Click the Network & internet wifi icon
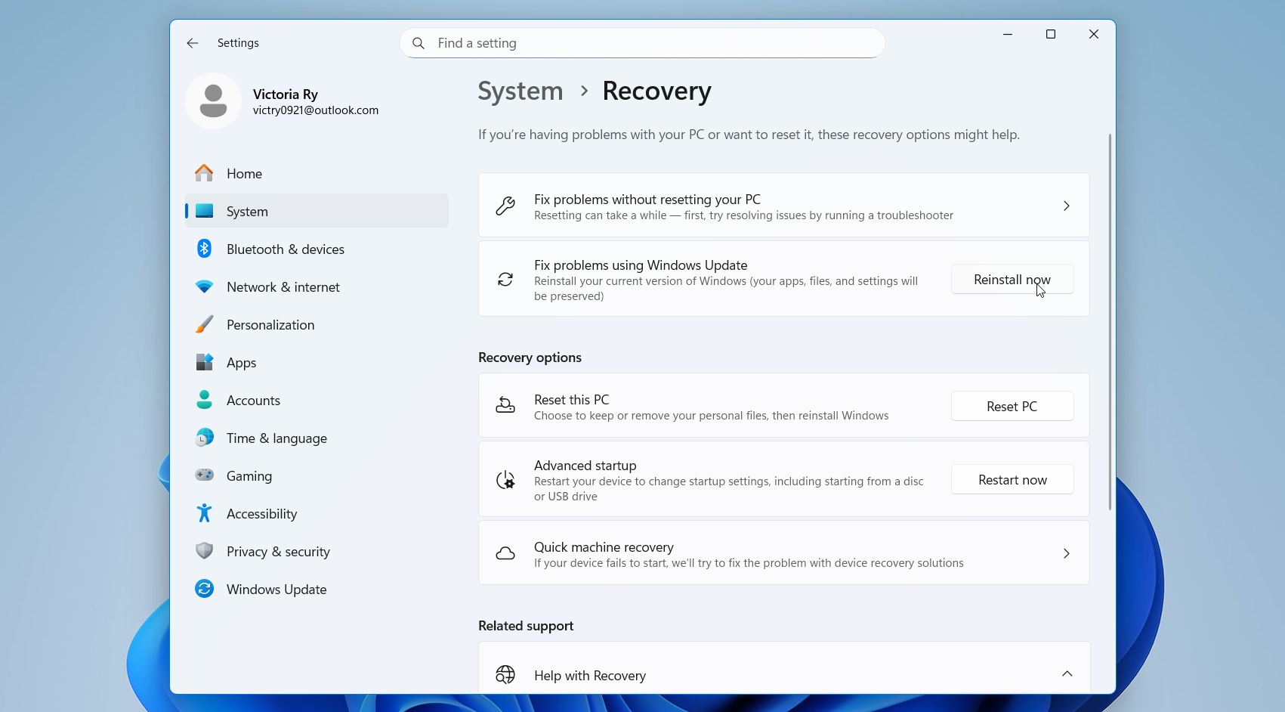 [204, 286]
